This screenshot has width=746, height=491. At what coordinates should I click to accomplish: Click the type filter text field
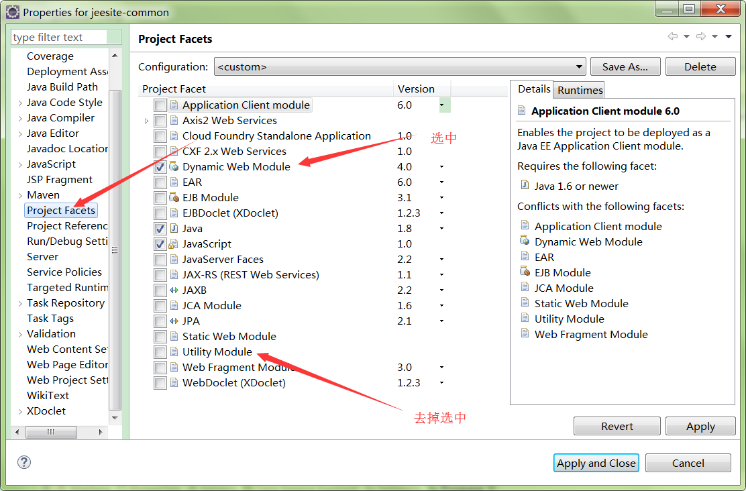[x=64, y=37]
